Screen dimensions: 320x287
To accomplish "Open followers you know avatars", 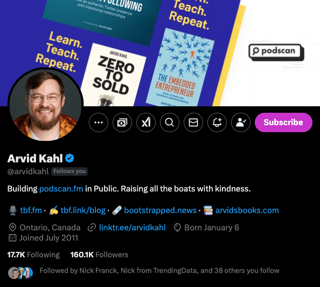I will coord(20,272).
